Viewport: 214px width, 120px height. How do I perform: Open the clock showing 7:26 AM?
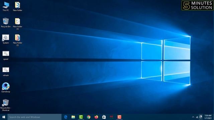(x=208, y=117)
